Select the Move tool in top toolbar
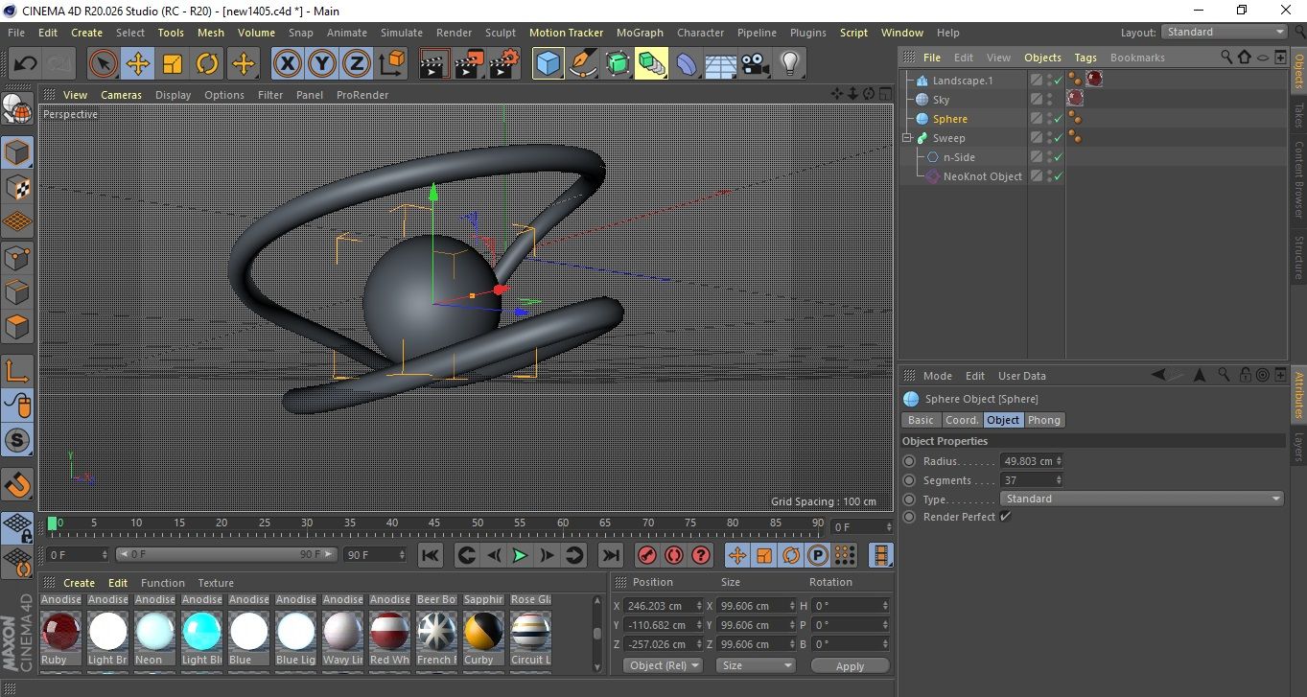Image resolution: width=1307 pixels, height=697 pixels. 137,64
